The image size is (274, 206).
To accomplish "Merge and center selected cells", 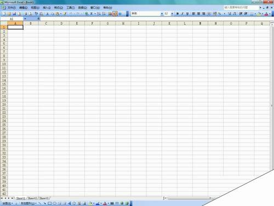I will [x=209, y=14].
